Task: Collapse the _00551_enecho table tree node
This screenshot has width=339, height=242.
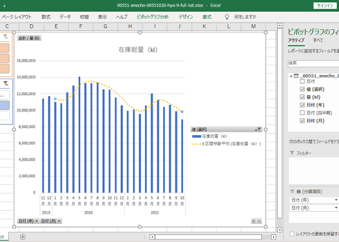Action: [x=291, y=76]
